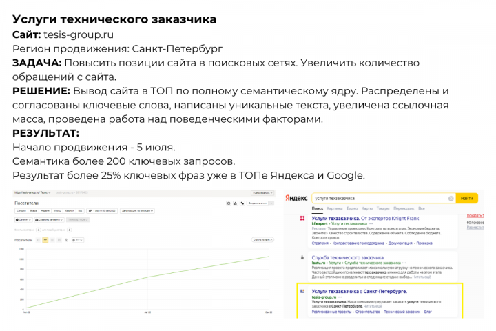The height and width of the screenshot is (331, 496).
Task: Click the second report icon left of Сохранить отчет
Action: click(236, 203)
